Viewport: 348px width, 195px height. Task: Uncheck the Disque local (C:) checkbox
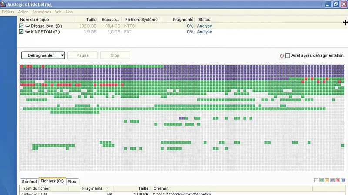pos(21,26)
